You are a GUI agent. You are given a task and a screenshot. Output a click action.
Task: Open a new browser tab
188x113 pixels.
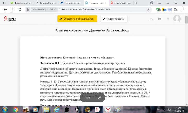137,3
